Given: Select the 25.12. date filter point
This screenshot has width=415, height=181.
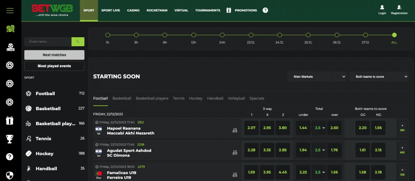Looking at the screenshot, I should (308, 35).
